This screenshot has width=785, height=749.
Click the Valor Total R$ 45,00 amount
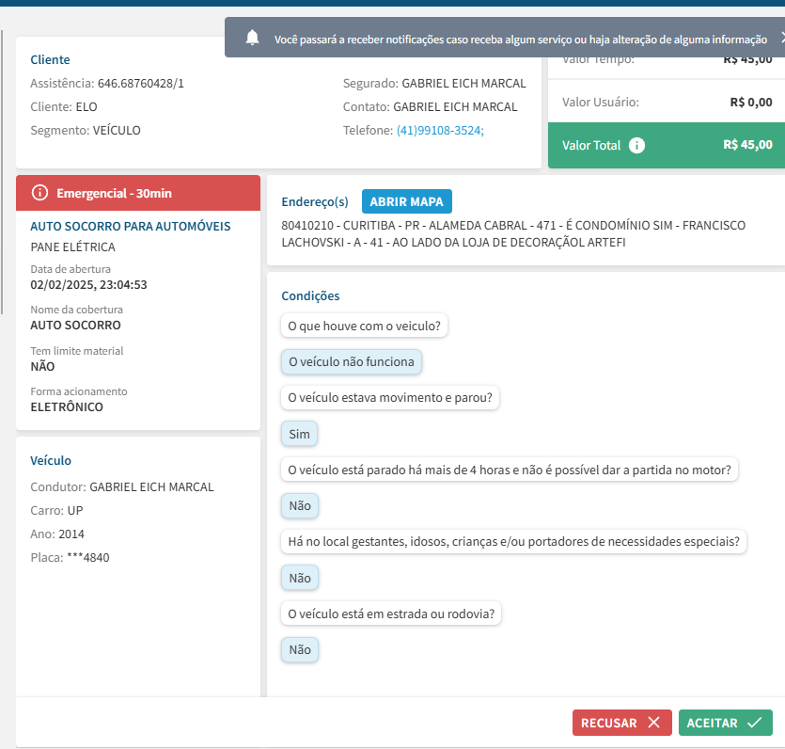pyautogui.click(x=747, y=145)
